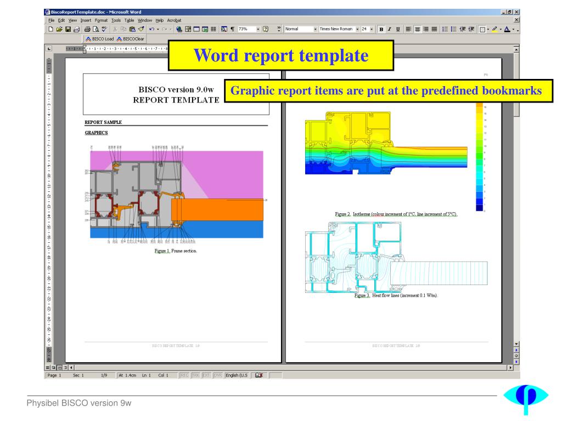562x421 pixels.
Task: Create a new blank document
Action: [50, 29]
